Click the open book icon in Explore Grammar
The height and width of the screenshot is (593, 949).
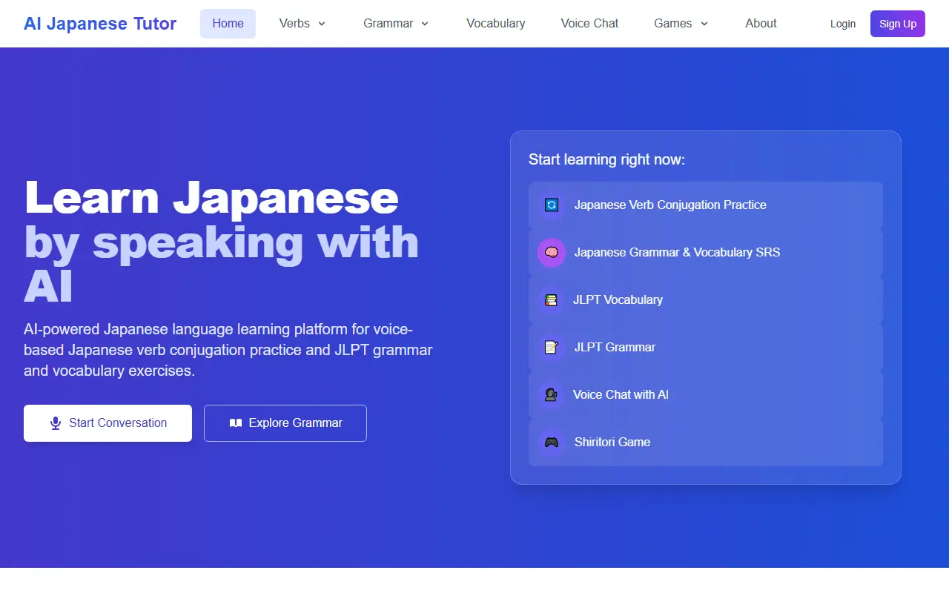tap(236, 423)
